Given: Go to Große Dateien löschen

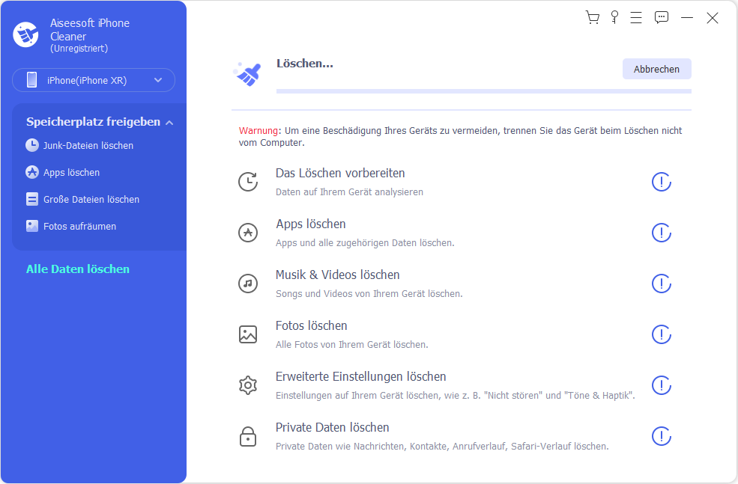Looking at the screenshot, I should (91, 200).
